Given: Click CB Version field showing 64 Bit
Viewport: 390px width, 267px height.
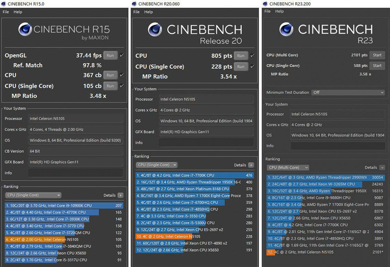Looking at the screenshot, I should click(76, 151).
